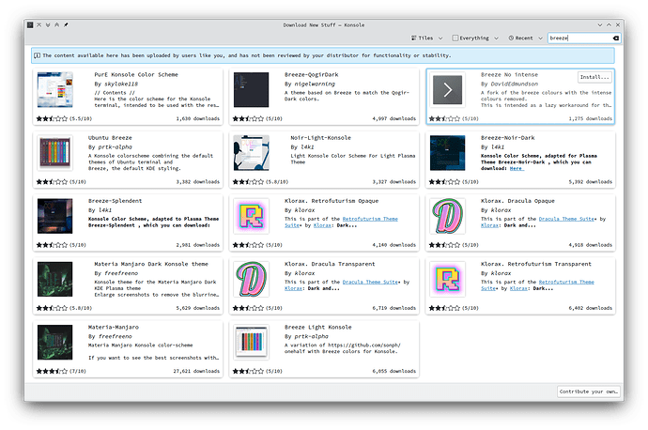Click the keep-below double-down arrow icon

click(48, 24)
